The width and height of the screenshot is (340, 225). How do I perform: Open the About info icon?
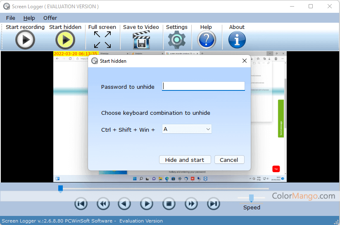237,40
